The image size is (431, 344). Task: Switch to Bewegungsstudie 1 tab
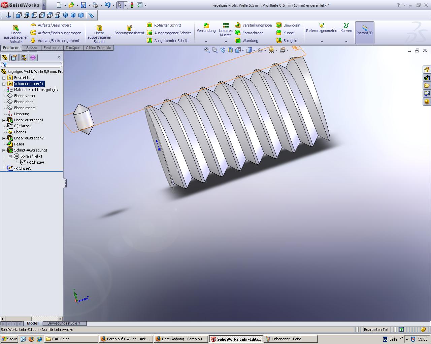pyautogui.click(x=64, y=323)
